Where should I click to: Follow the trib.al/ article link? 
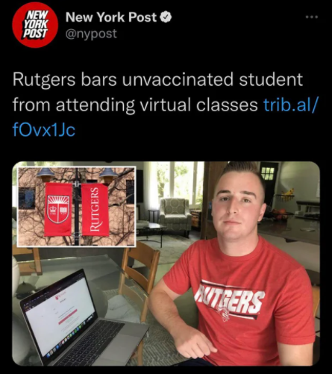(290, 105)
